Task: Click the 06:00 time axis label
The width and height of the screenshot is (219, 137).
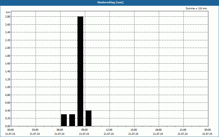Action: (60, 130)
